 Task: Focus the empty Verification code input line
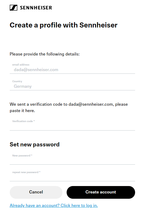[x=72, y=127]
